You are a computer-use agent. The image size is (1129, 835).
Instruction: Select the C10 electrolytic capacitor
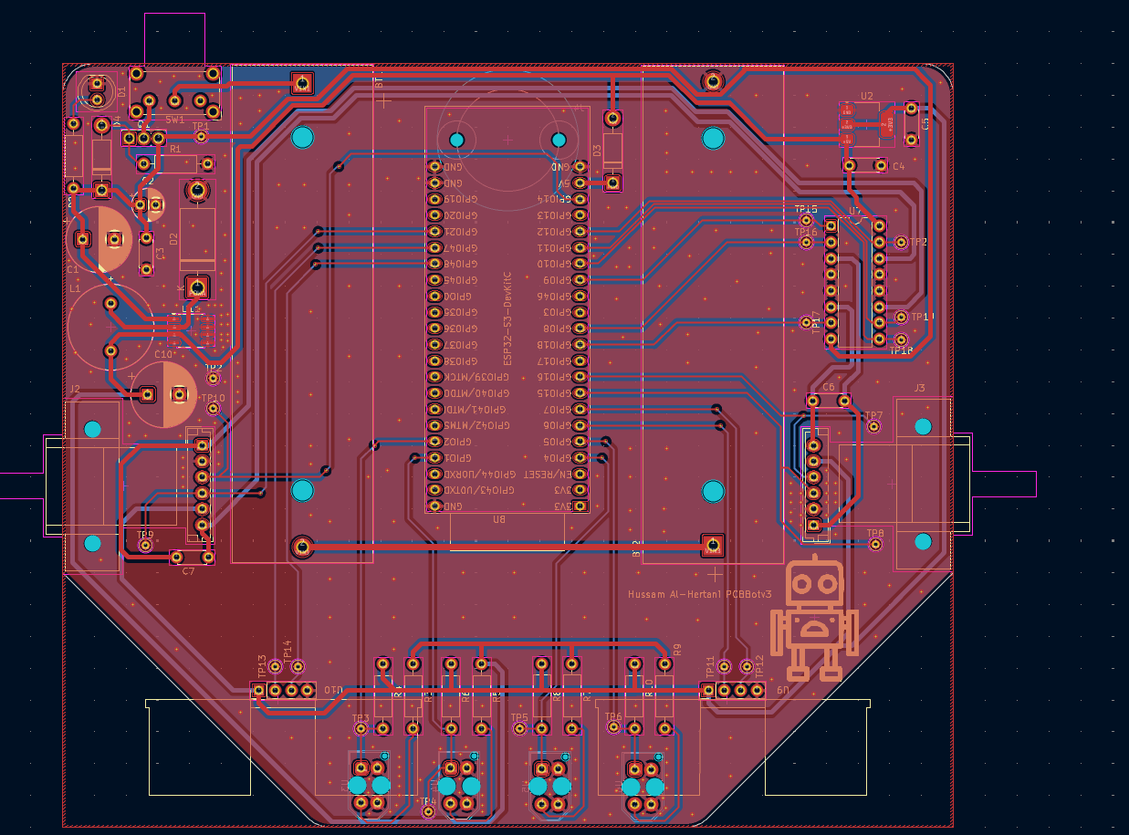click(x=164, y=394)
